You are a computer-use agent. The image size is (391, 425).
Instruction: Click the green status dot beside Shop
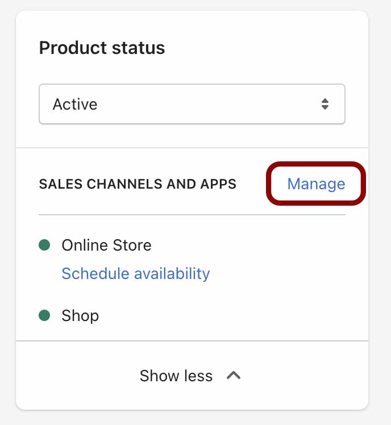[44, 315]
